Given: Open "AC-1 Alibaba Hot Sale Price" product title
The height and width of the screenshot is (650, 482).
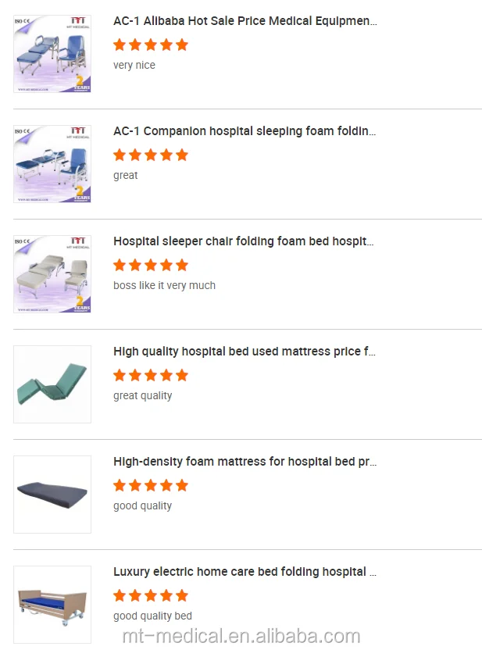Looking at the screenshot, I should pyautogui.click(x=245, y=21).
